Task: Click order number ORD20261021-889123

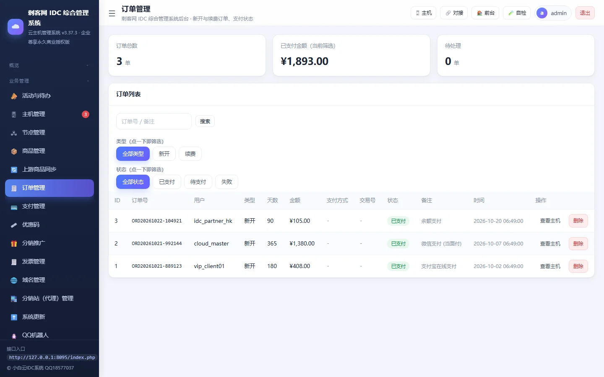Action: (157, 266)
